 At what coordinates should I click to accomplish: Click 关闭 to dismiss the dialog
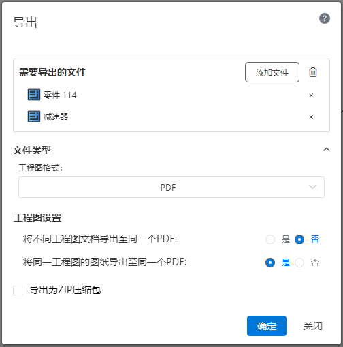(x=313, y=326)
